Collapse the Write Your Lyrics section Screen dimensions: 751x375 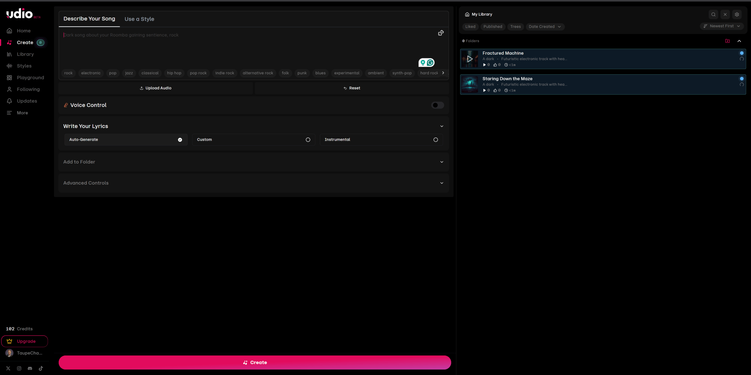click(x=442, y=126)
